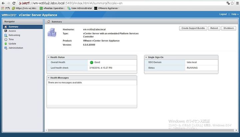Click the scrollbar right arrow
This screenshot has height=137, width=240.
pos(236,130)
